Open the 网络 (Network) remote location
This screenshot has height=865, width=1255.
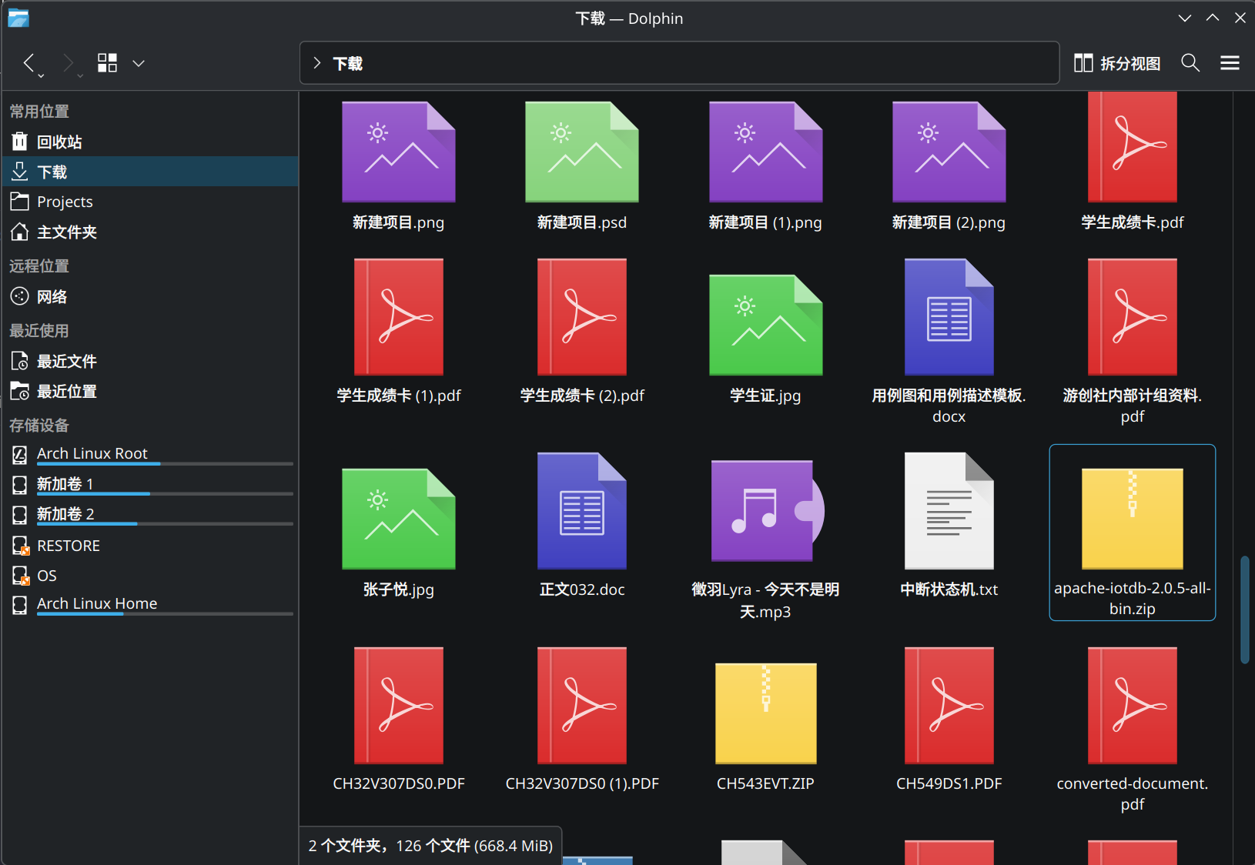coord(52,296)
